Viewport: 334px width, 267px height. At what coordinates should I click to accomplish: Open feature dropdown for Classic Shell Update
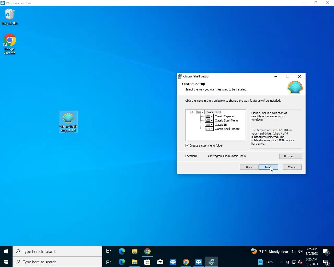pyautogui.click(x=209, y=129)
